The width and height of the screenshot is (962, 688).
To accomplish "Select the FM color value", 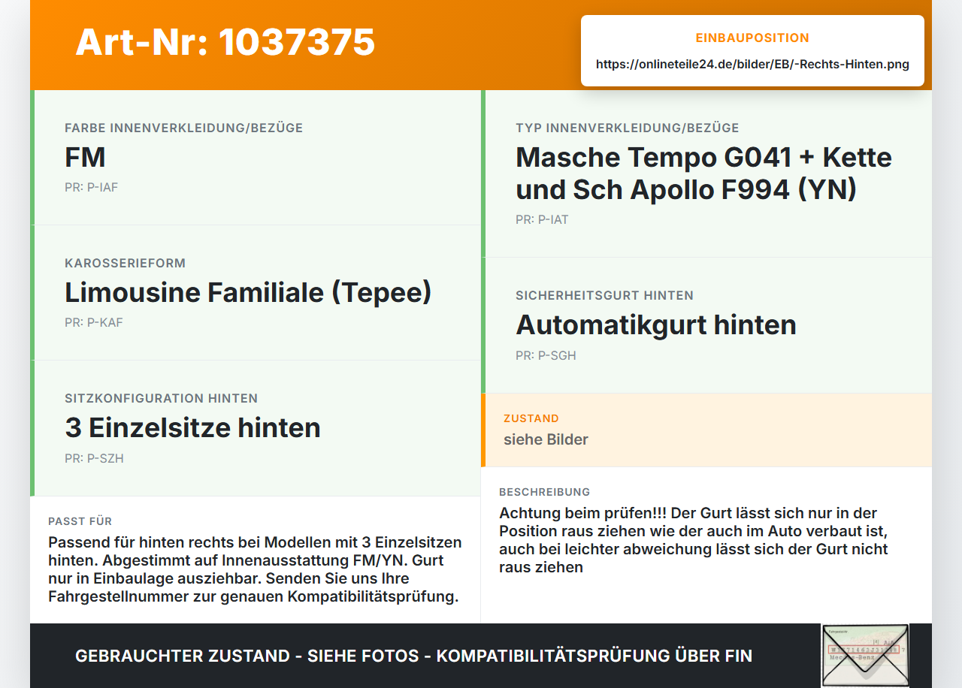I will point(85,158).
